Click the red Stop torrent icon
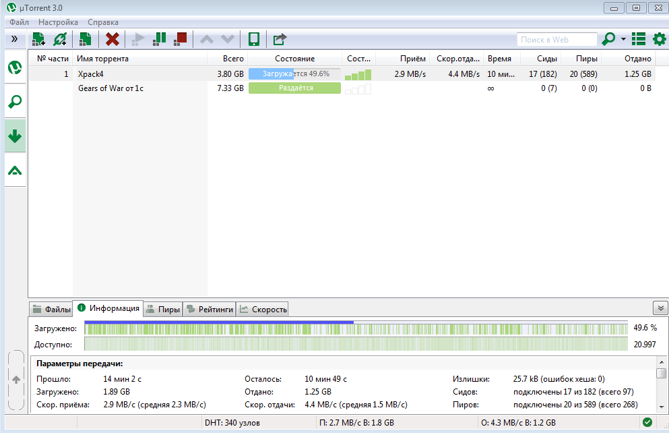Image resolution: width=669 pixels, height=433 pixels. click(181, 39)
